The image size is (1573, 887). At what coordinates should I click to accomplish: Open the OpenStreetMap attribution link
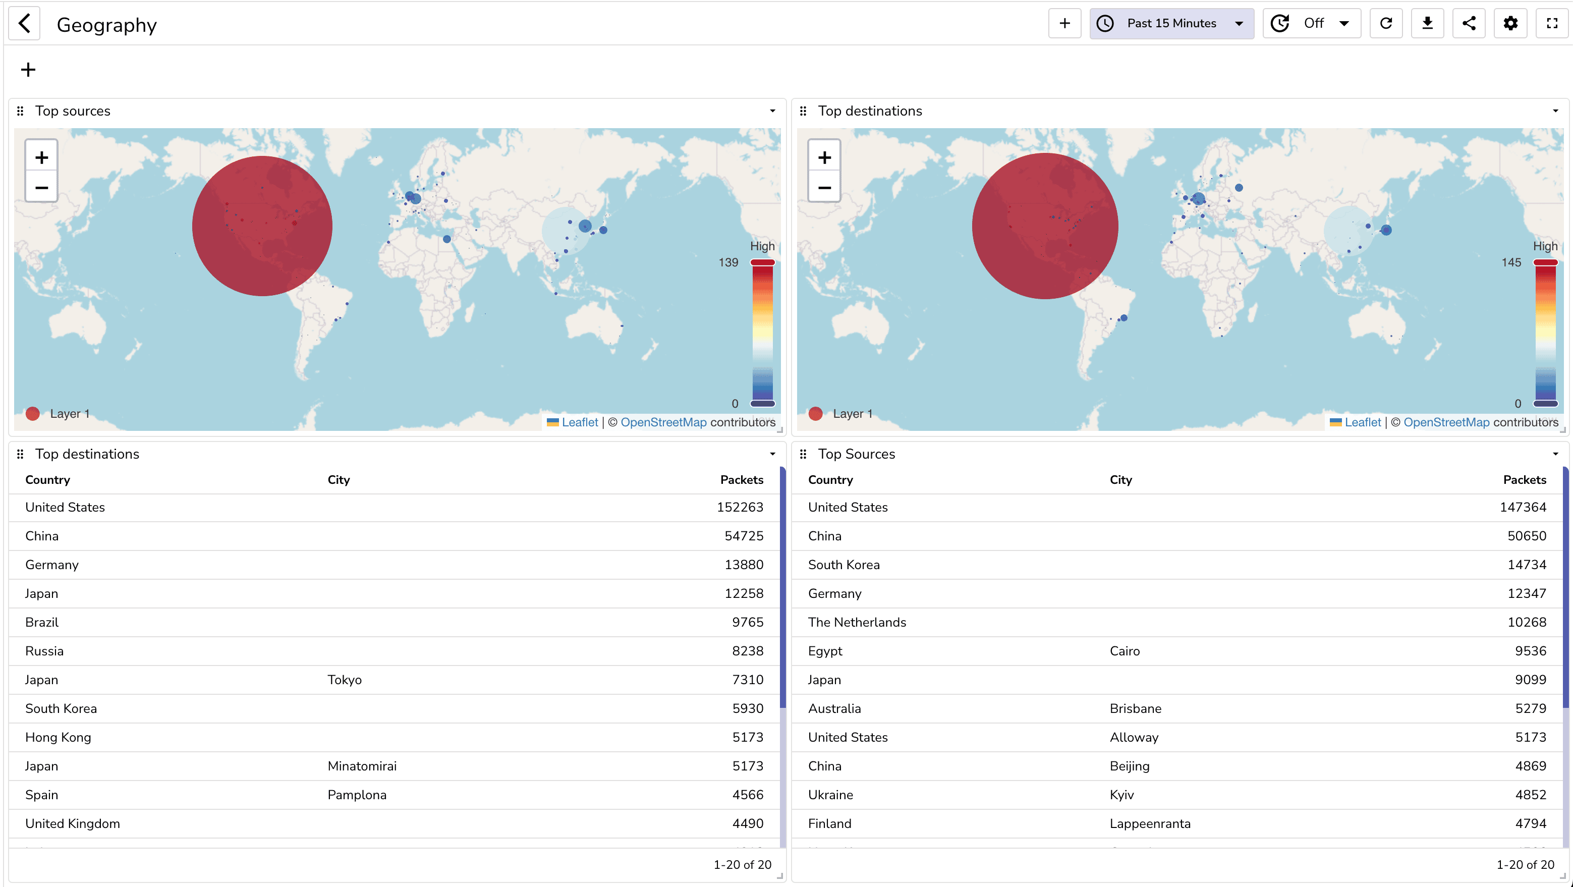click(x=664, y=422)
